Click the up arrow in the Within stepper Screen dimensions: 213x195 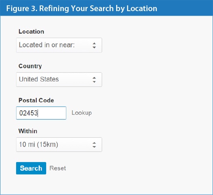tap(94, 143)
